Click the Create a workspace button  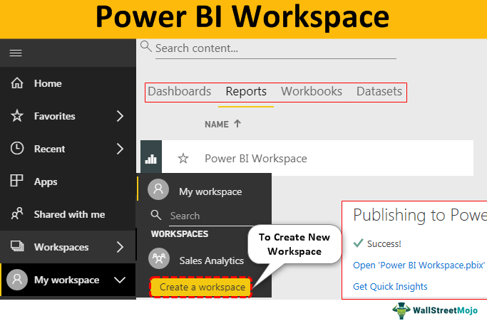202,287
